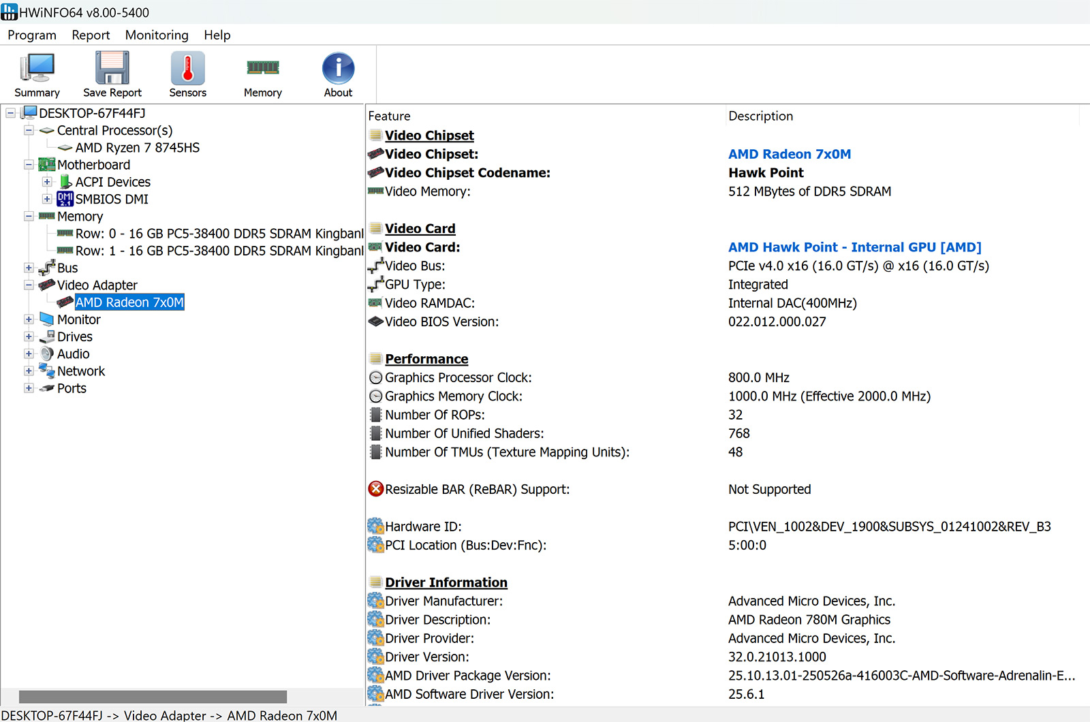Click the Not Supported ReBAR value
The height and width of the screenshot is (722, 1090).
click(x=769, y=489)
